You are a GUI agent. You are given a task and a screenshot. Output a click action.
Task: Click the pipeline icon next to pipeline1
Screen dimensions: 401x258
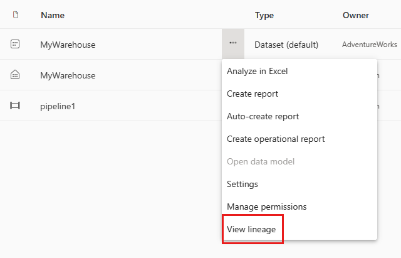[x=16, y=106]
